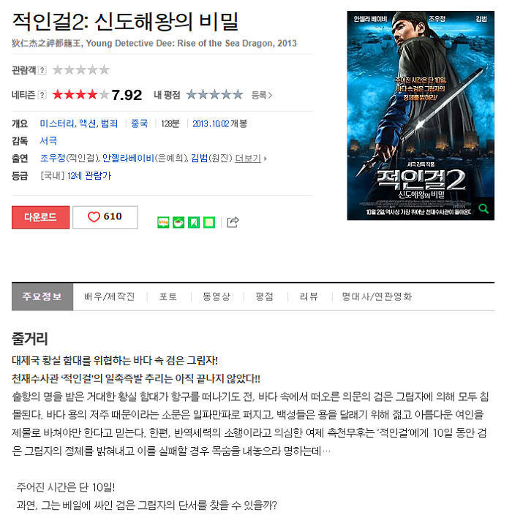512x531 pixels.
Task: Like the movie with the heart button
Action: coord(105,217)
